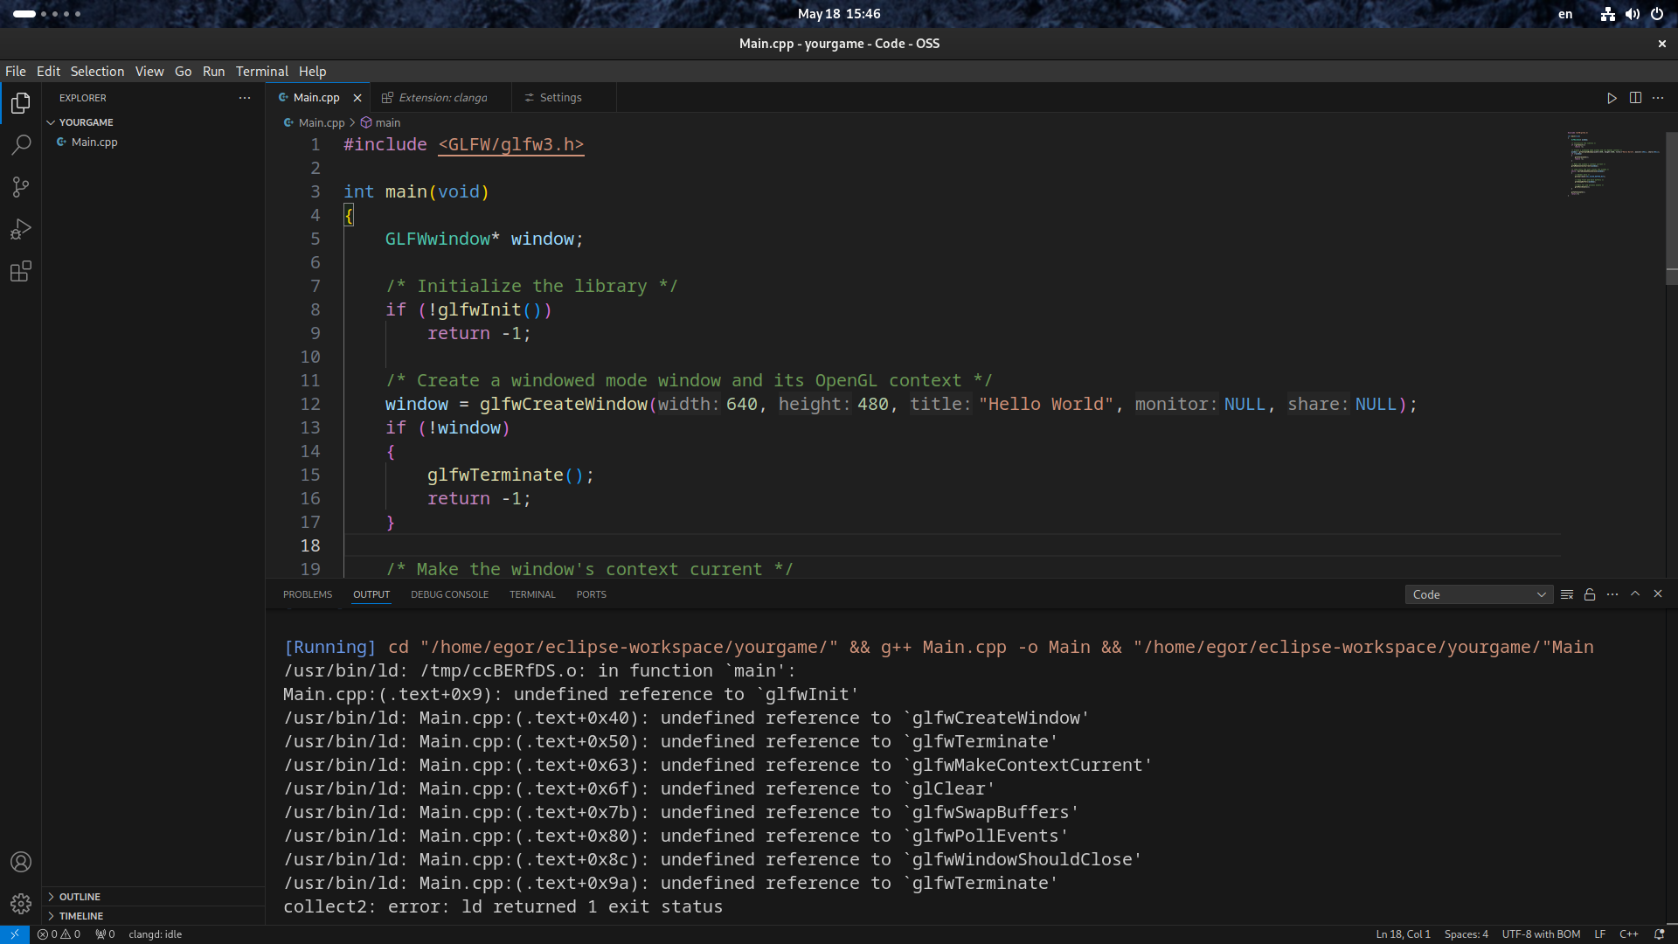Open the Help menu

tap(312, 72)
